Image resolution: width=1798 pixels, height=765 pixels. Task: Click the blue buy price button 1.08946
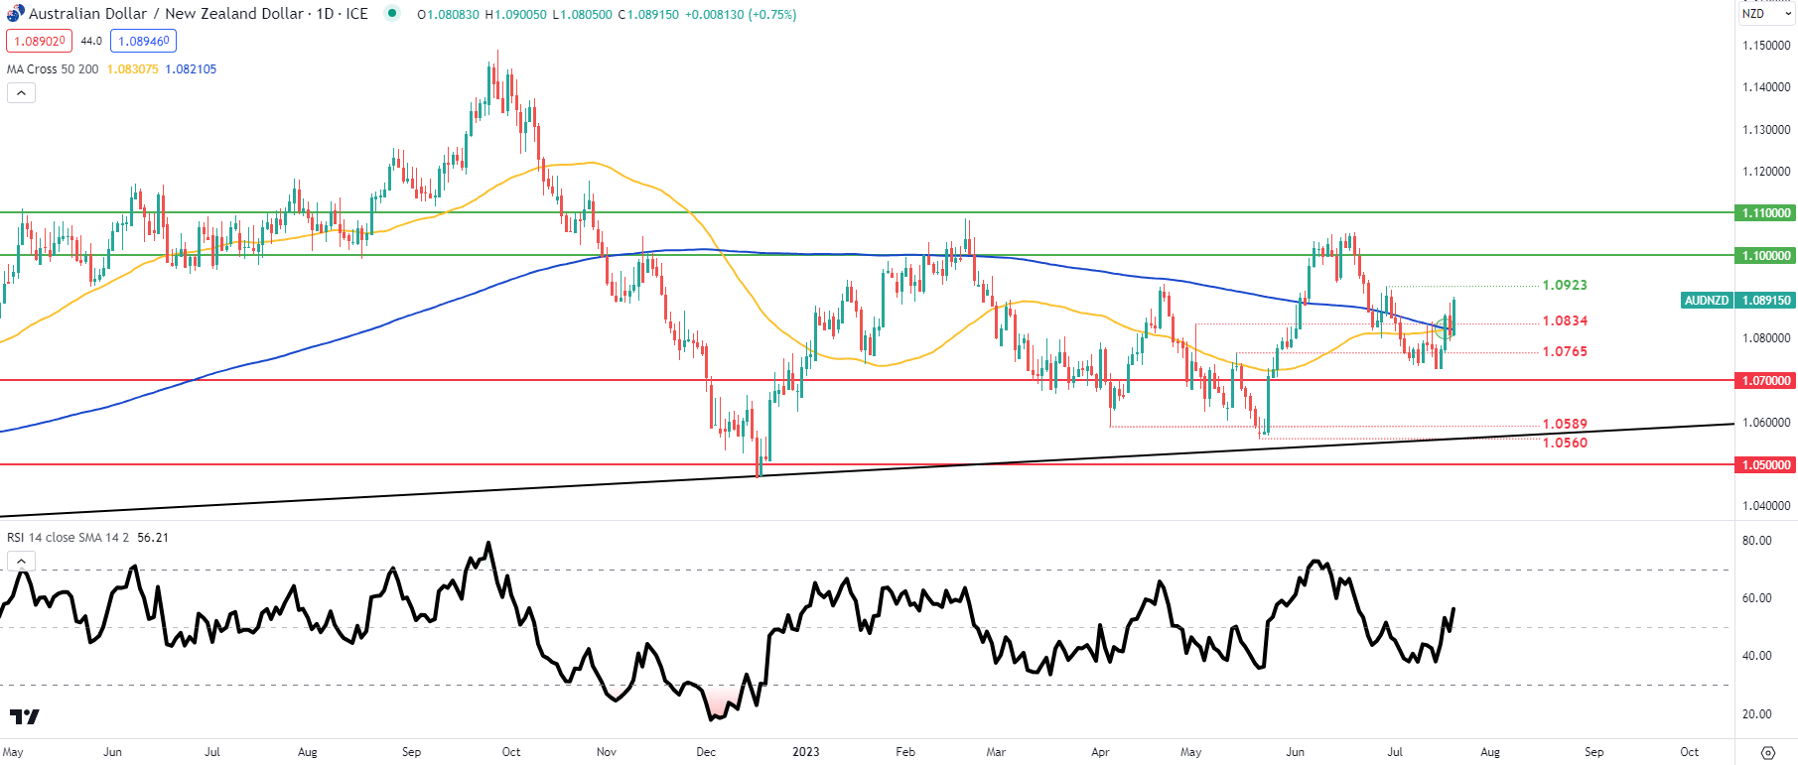143,41
